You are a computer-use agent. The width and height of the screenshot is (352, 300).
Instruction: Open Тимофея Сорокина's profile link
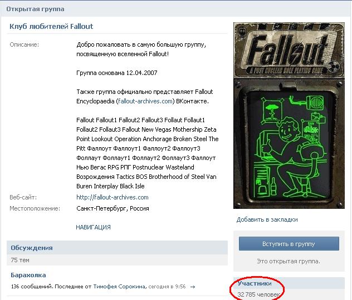coord(120,287)
